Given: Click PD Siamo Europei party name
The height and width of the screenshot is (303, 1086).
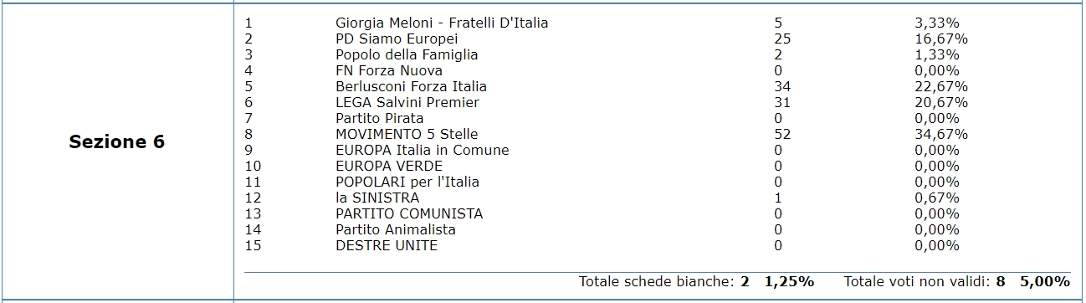Looking at the screenshot, I should (x=397, y=39).
